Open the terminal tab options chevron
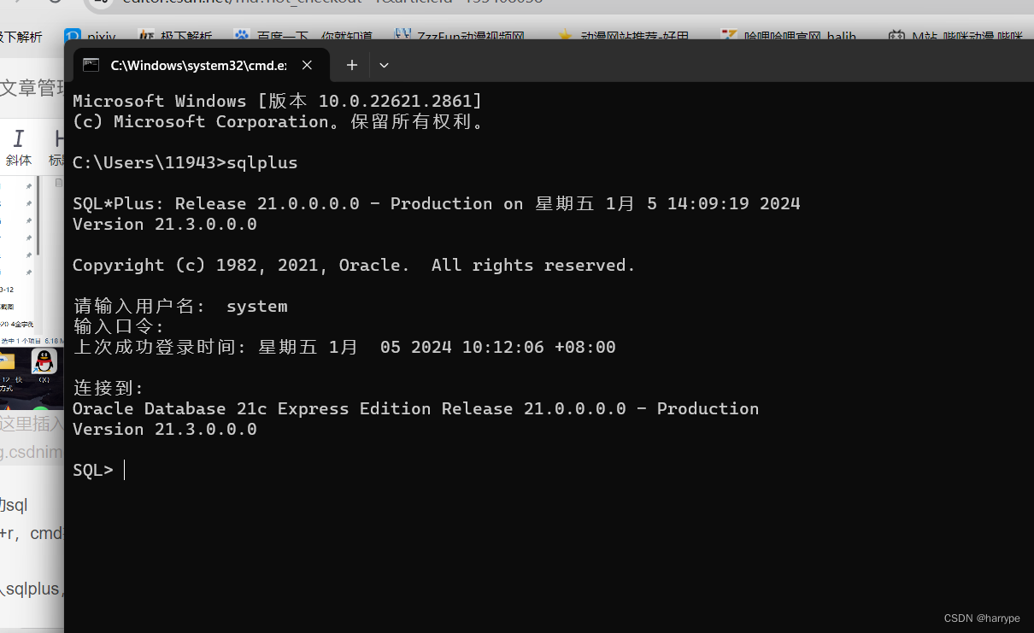Screen dimensions: 1034x633 [x=383, y=65]
